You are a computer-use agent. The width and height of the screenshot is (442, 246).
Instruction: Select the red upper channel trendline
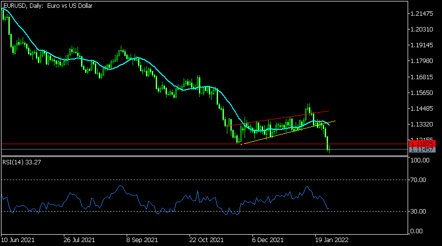point(275,118)
